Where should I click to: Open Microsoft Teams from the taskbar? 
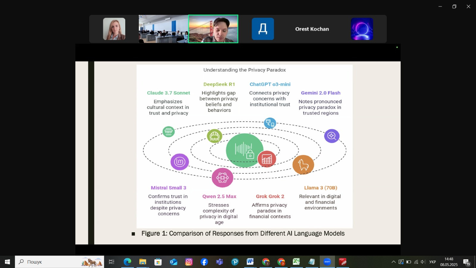tap(220, 262)
